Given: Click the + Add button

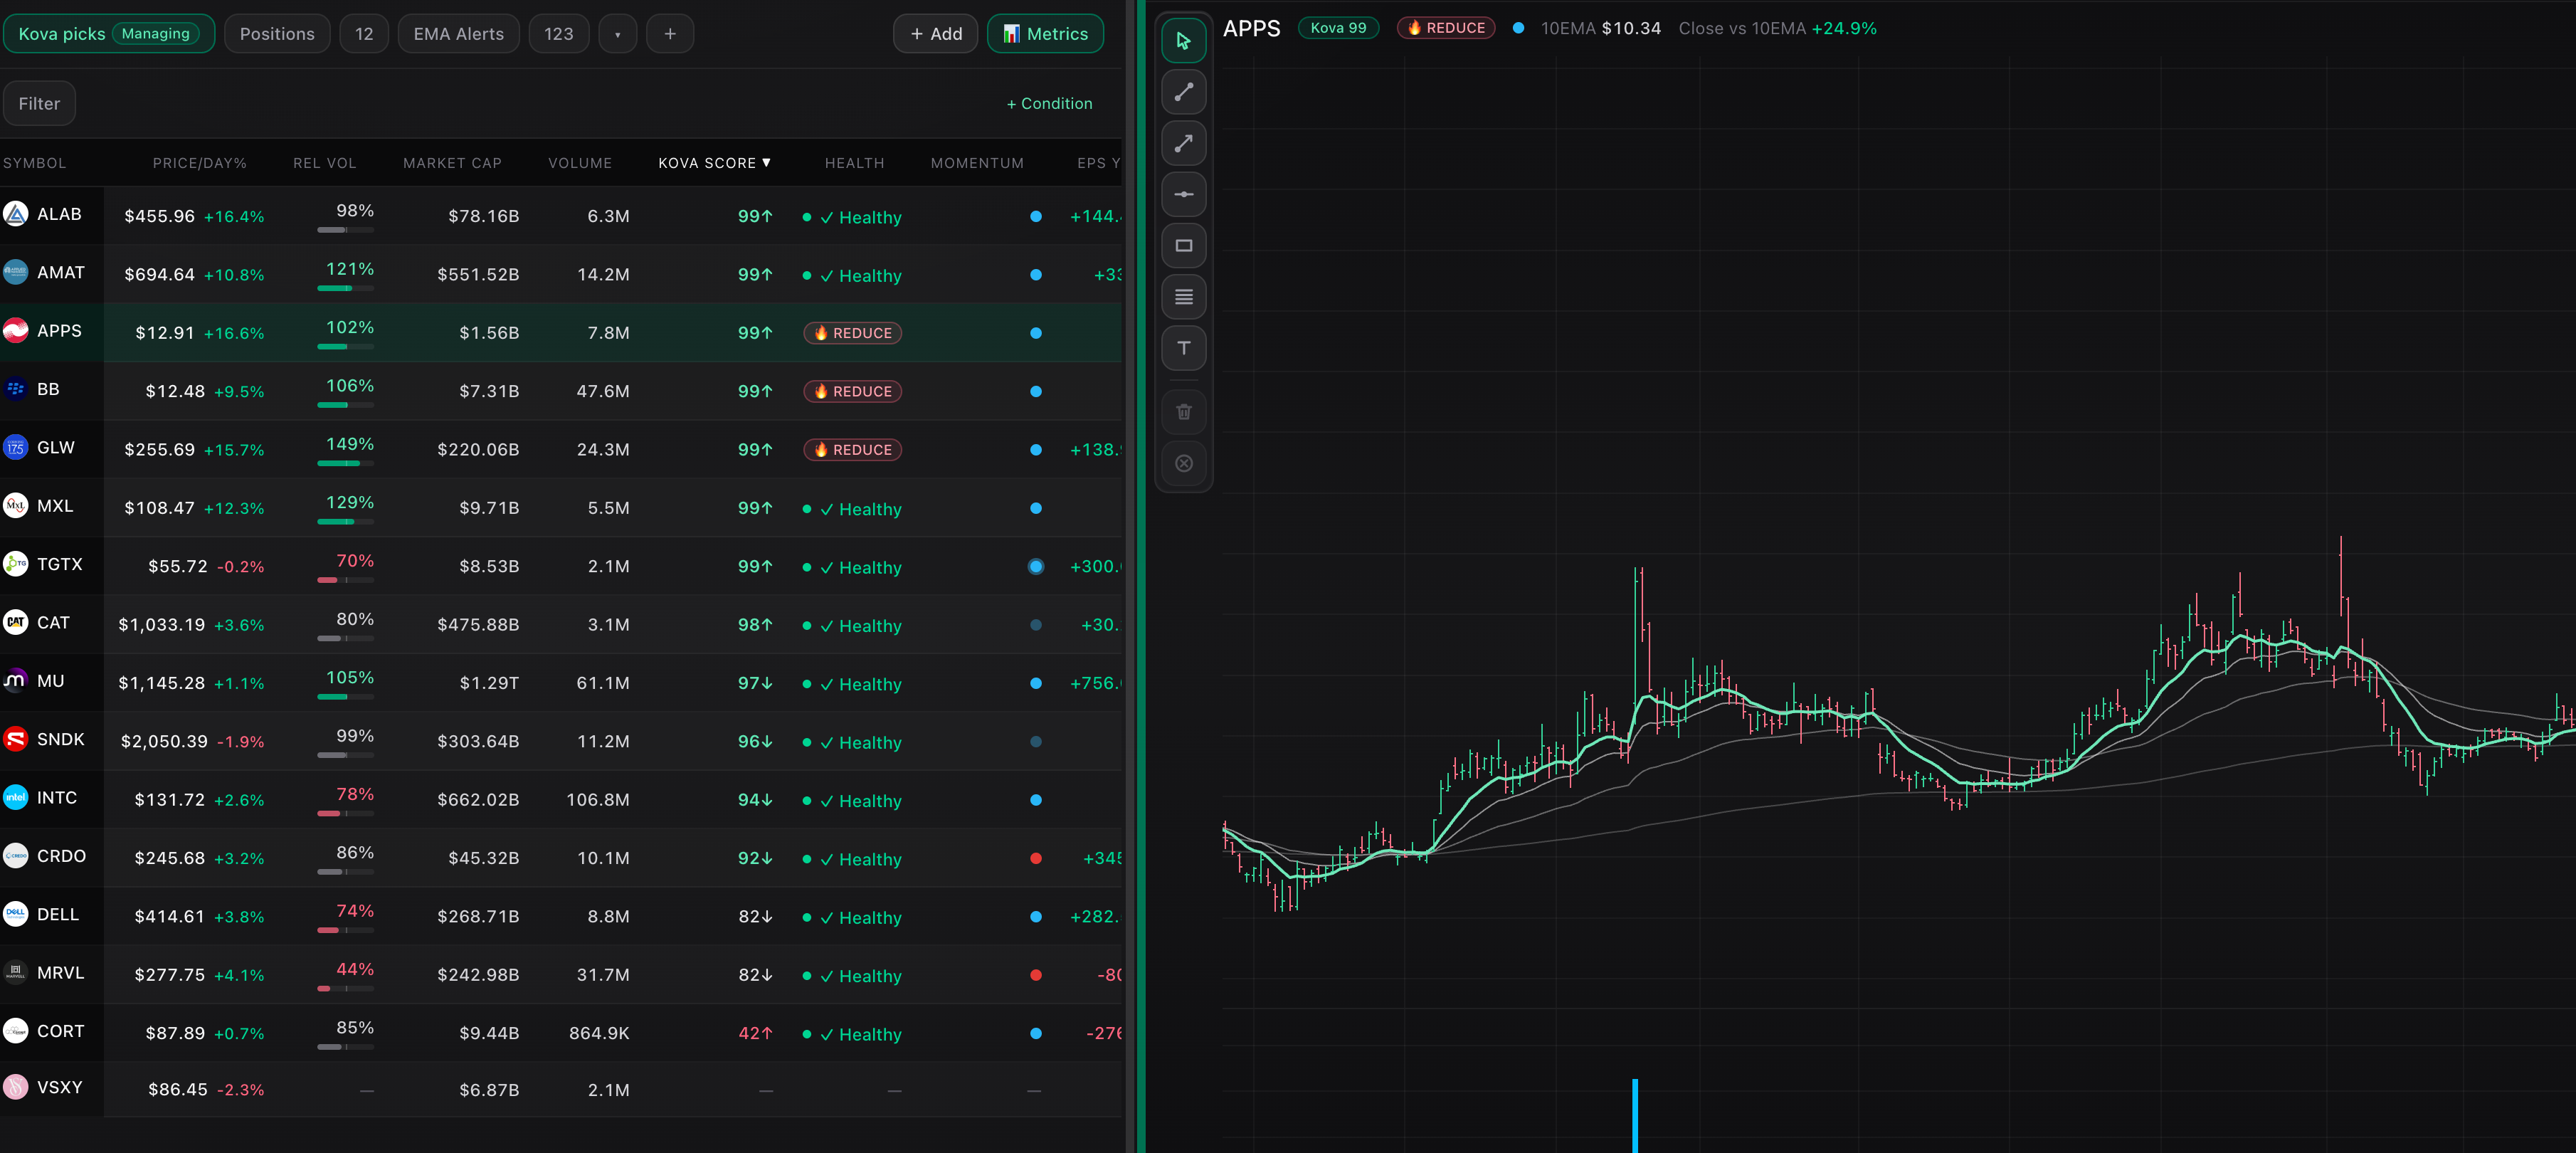Looking at the screenshot, I should [x=935, y=34].
